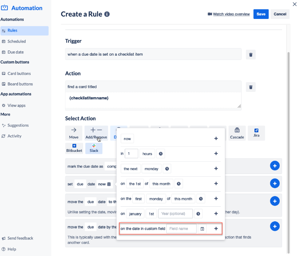Toggle 'due' in 'move the due date by' row

click(90, 227)
